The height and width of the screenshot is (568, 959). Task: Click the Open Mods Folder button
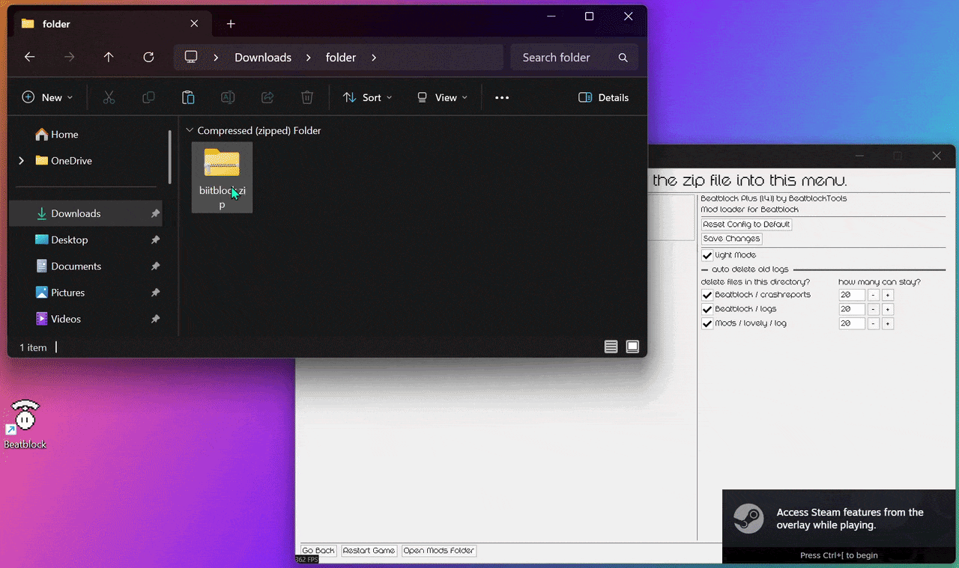439,551
